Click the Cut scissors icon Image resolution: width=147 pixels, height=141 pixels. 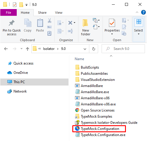pyautogui.click(x=49, y=20)
